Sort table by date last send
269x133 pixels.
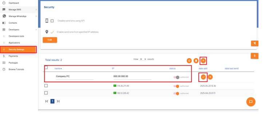coord(232,68)
